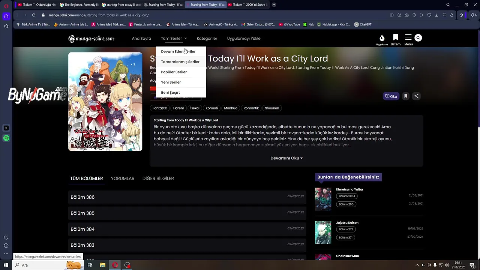Search open tabs with title-bar magnifier
Image resolution: width=480 pixels, height=270 pixels.
click(x=448, y=4)
